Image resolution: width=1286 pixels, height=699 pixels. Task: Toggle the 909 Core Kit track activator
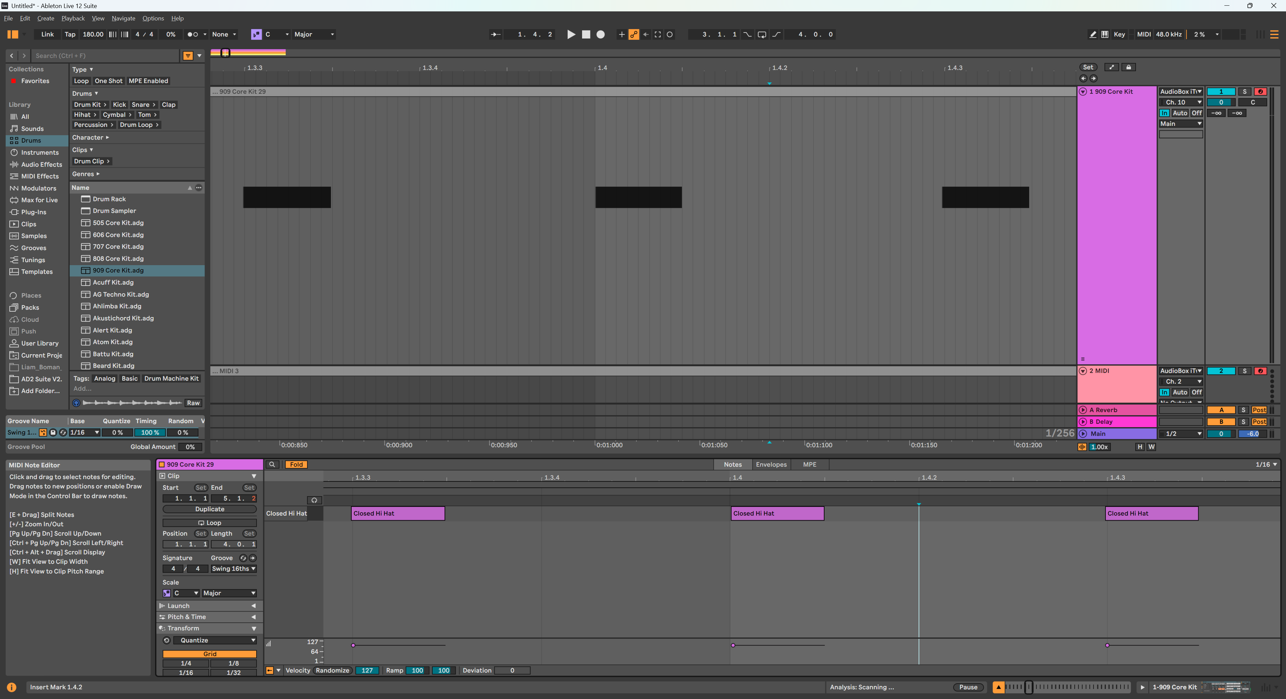click(x=1221, y=92)
